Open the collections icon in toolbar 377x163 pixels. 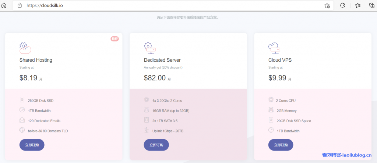[x=372, y=5]
